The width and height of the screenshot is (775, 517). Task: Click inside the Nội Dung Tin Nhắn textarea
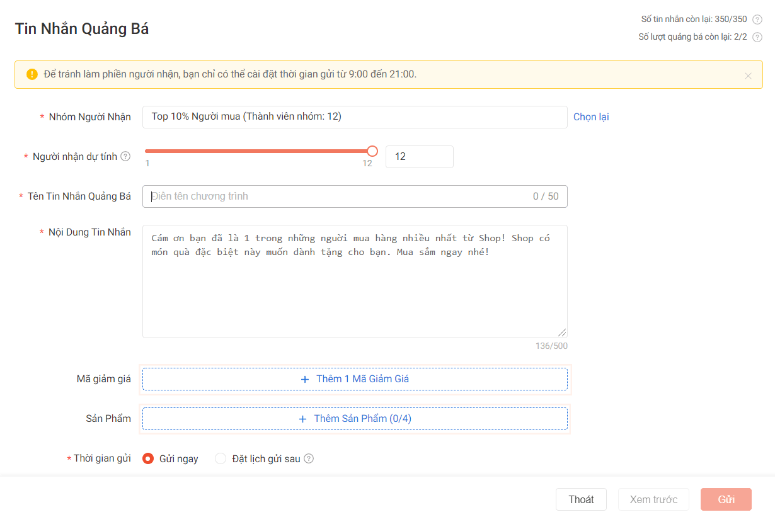(354, 290)
